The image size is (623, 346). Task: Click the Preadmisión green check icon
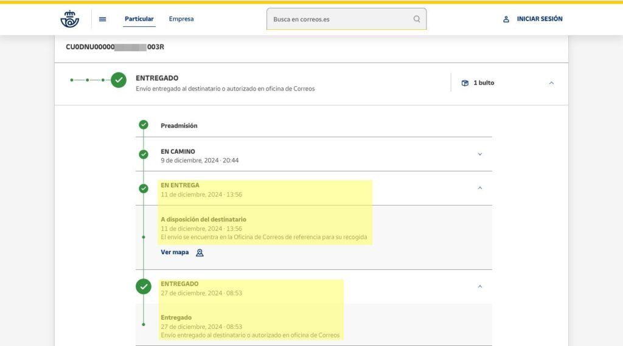(x=144, y=125)
